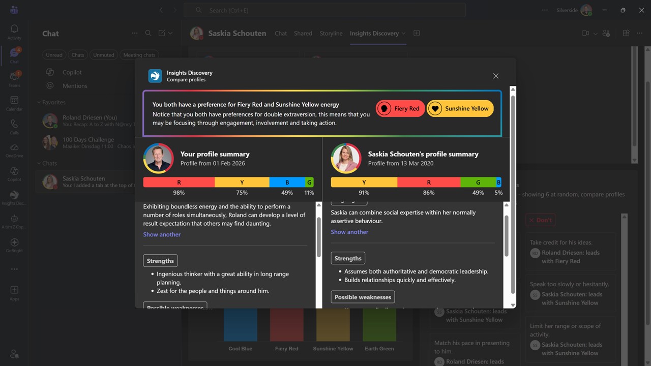Switch to the Storyline tab
Viewport: 651px width, 366px height.
(x=331, y=34)
